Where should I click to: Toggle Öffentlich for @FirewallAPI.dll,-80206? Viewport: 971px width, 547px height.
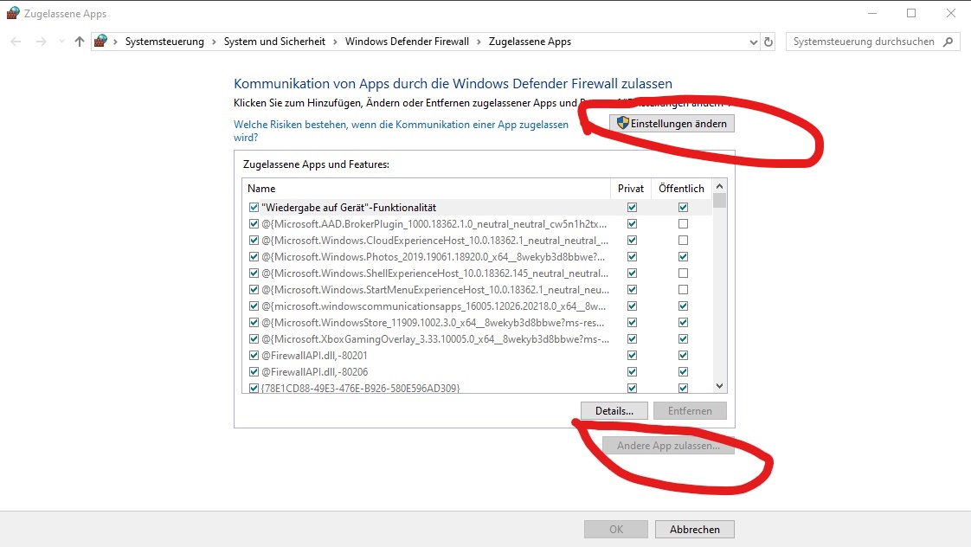[x=683, y=372]
